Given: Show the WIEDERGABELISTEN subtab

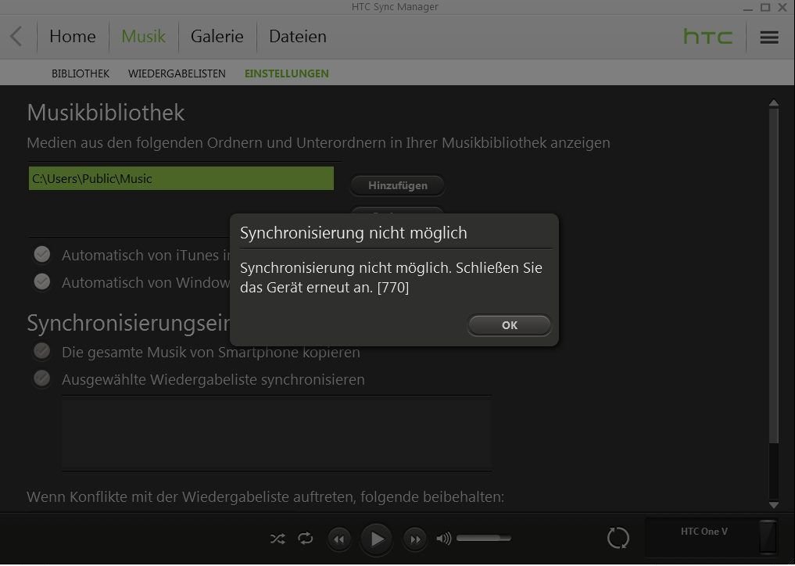Looking at the screenshot, I should click(x=177, y=73).
